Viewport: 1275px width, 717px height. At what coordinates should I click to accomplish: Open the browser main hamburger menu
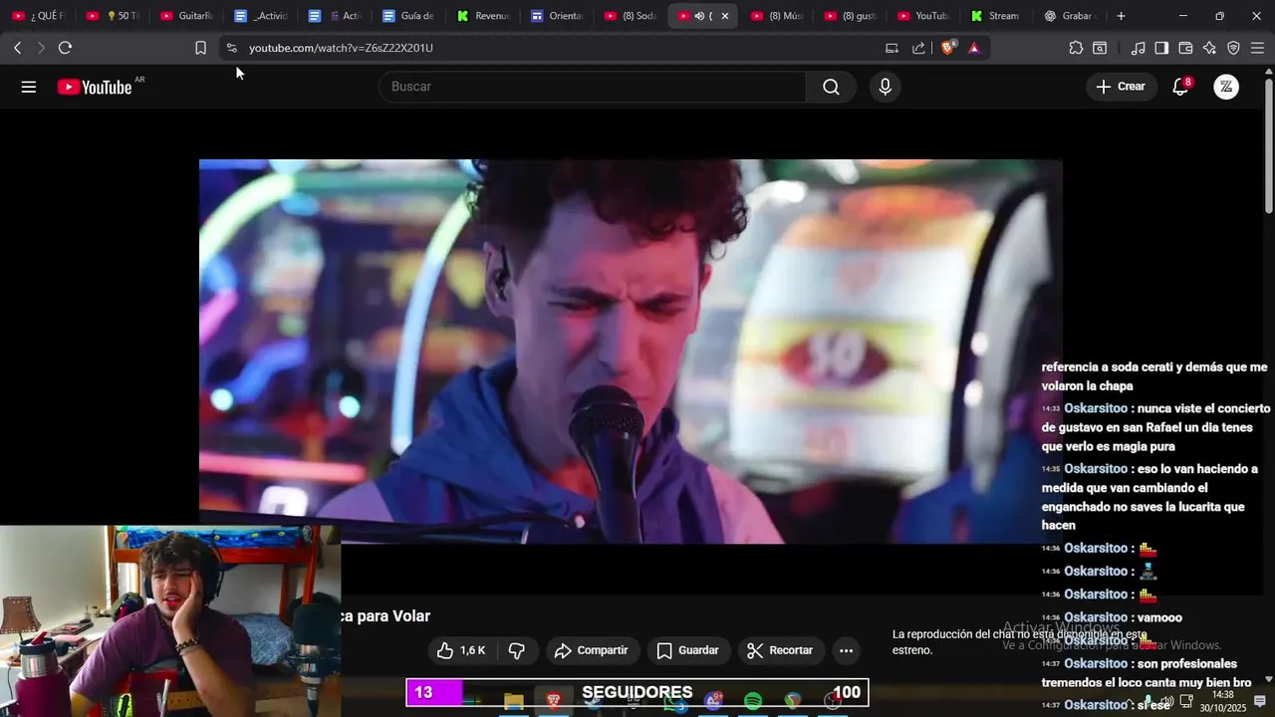(x=1257, y=48)
